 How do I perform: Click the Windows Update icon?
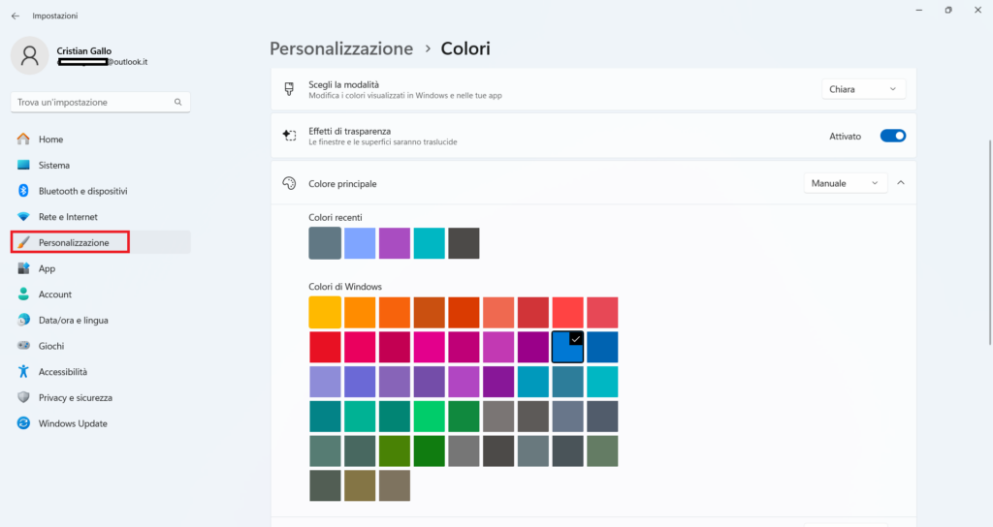[24, 423]
